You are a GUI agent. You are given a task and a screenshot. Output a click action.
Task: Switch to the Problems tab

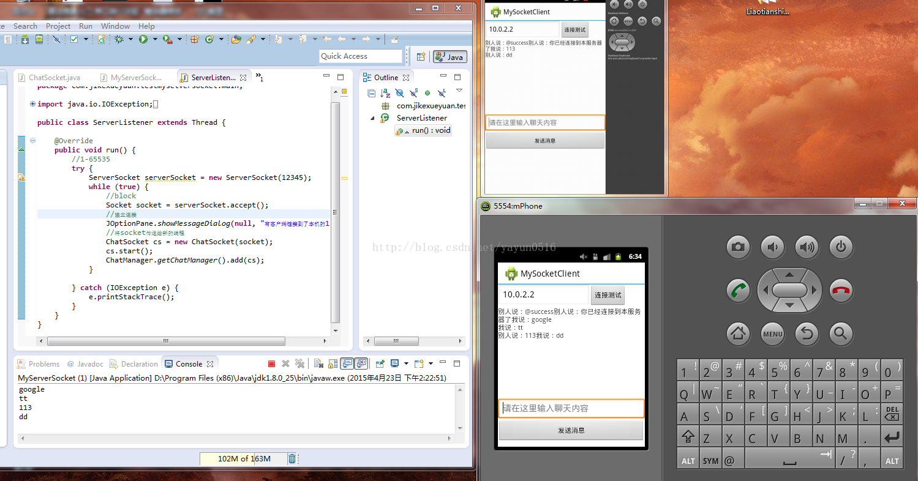[x=38, y=364]
